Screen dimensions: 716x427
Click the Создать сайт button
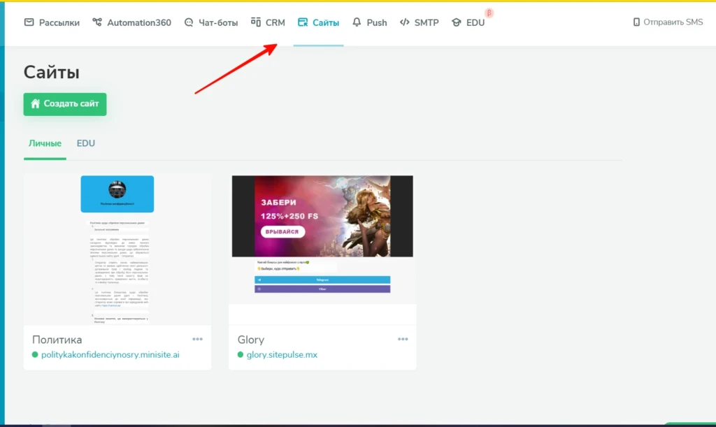(x=65, y=104)
